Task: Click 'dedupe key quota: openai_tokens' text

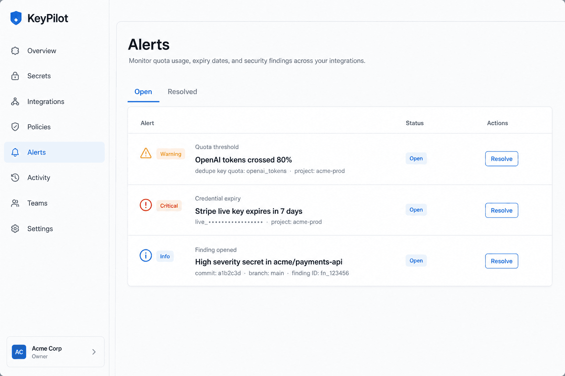Action: 241,171
